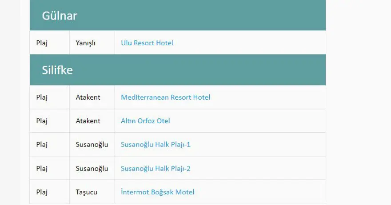Click the Silifke section header

(x=58, y=70)
